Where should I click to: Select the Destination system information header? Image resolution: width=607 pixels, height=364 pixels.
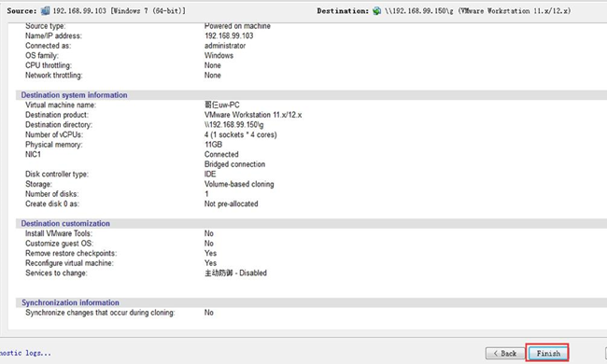point(74,95)
